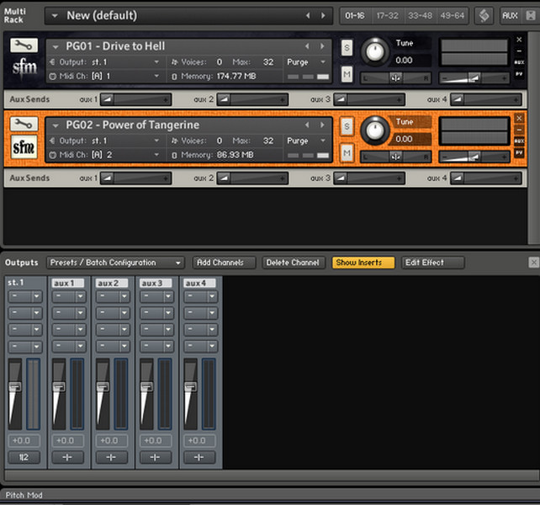The height and width of the screenshot is (505, 540).
Task: Click the sfm logo of Power of Tangerine
Action: tap(24, 148)
